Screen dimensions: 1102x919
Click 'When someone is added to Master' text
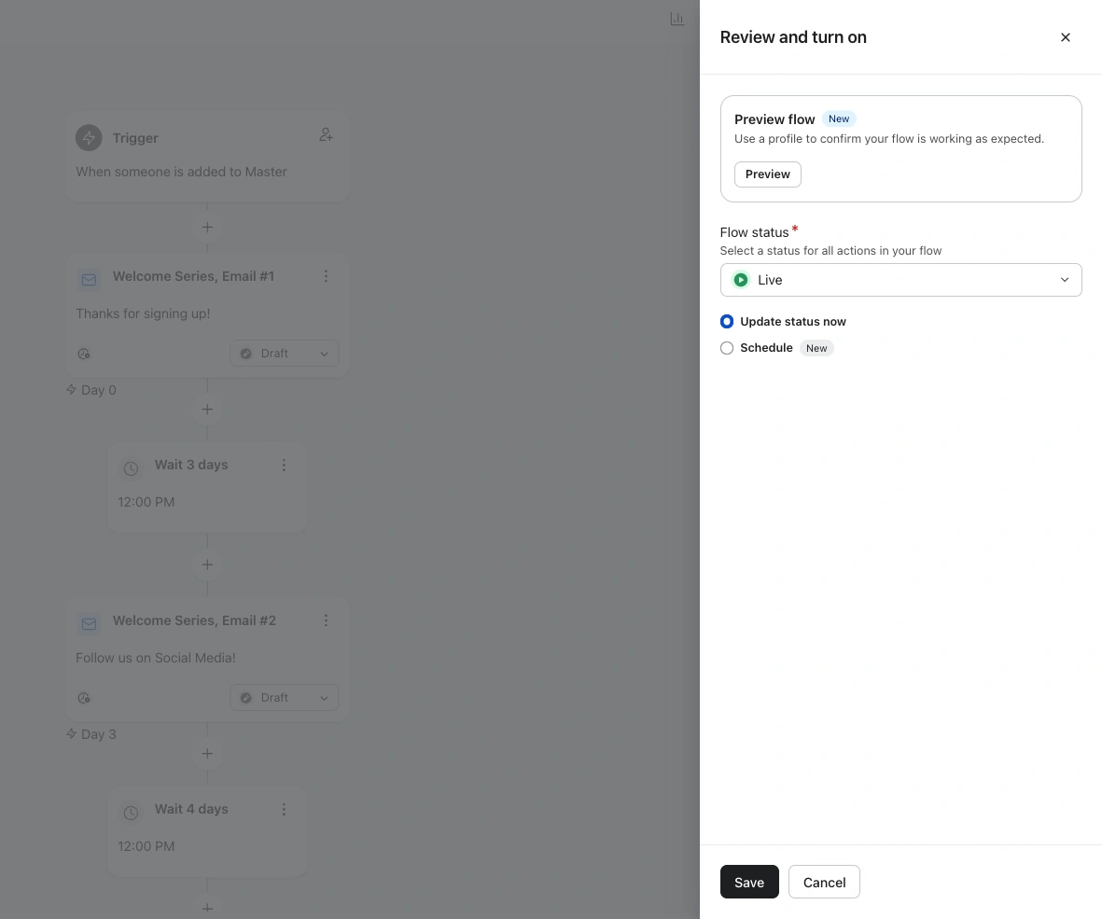coord(181,172)
